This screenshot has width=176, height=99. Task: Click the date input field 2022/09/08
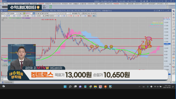click(x=91, y=13)
